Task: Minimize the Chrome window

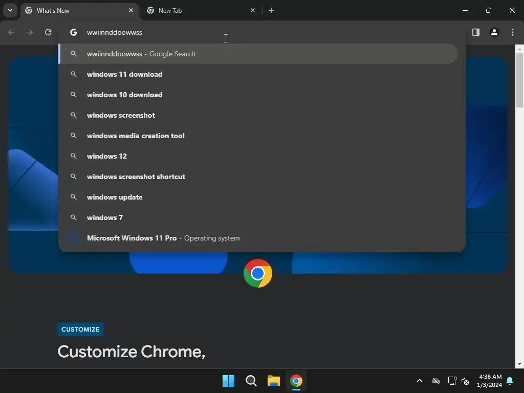Action: (465, 10)
